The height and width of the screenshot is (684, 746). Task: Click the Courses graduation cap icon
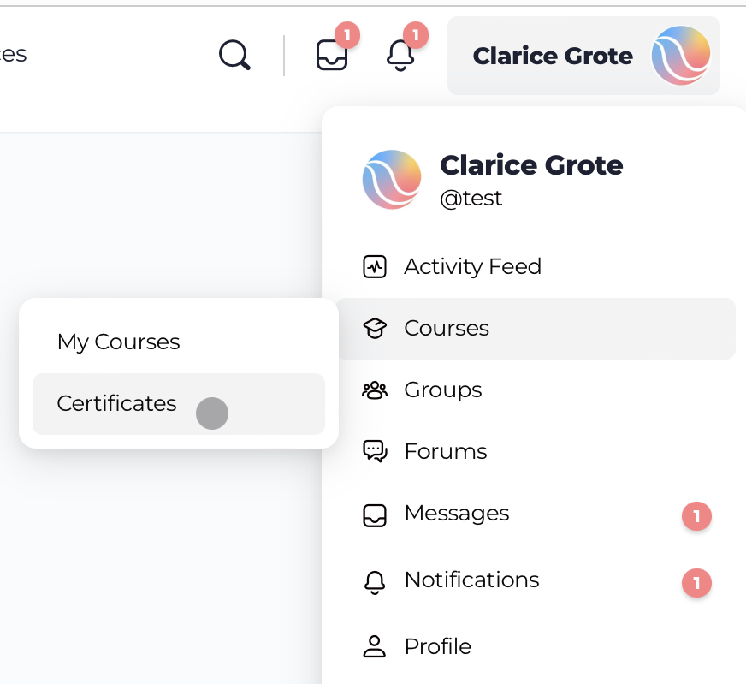tap(375, 329)
